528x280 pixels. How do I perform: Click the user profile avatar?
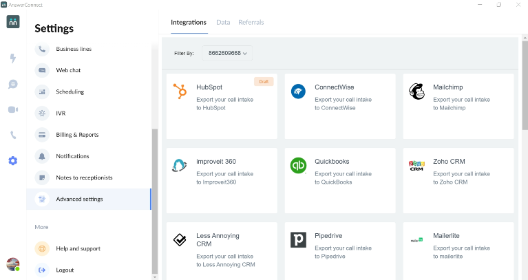13,264
